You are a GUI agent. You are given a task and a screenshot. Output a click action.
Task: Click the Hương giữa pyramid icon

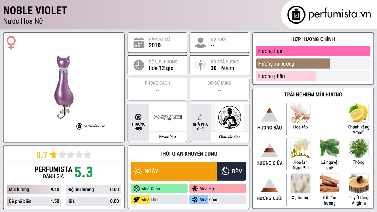pos(269,150)
